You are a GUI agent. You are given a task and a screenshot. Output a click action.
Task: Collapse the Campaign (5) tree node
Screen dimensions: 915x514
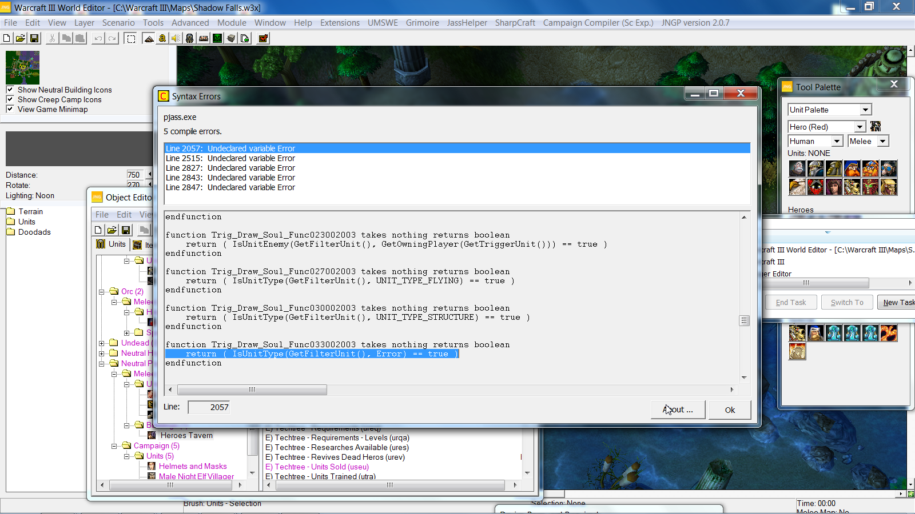click(114, 446)
